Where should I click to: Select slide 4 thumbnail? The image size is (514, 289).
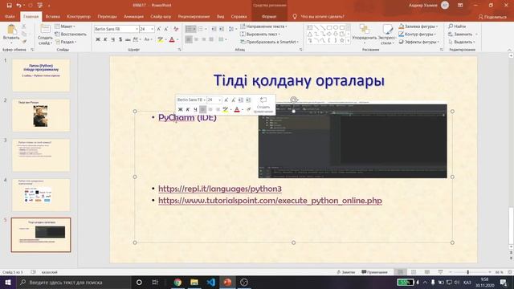pyautogui.click(x=41, y=195)
